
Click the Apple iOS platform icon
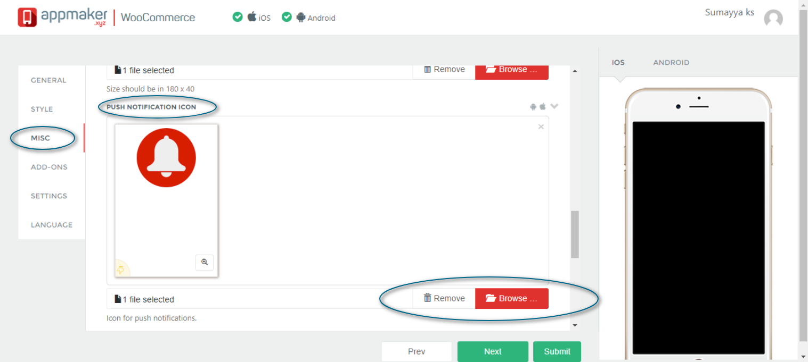[252, 16]
